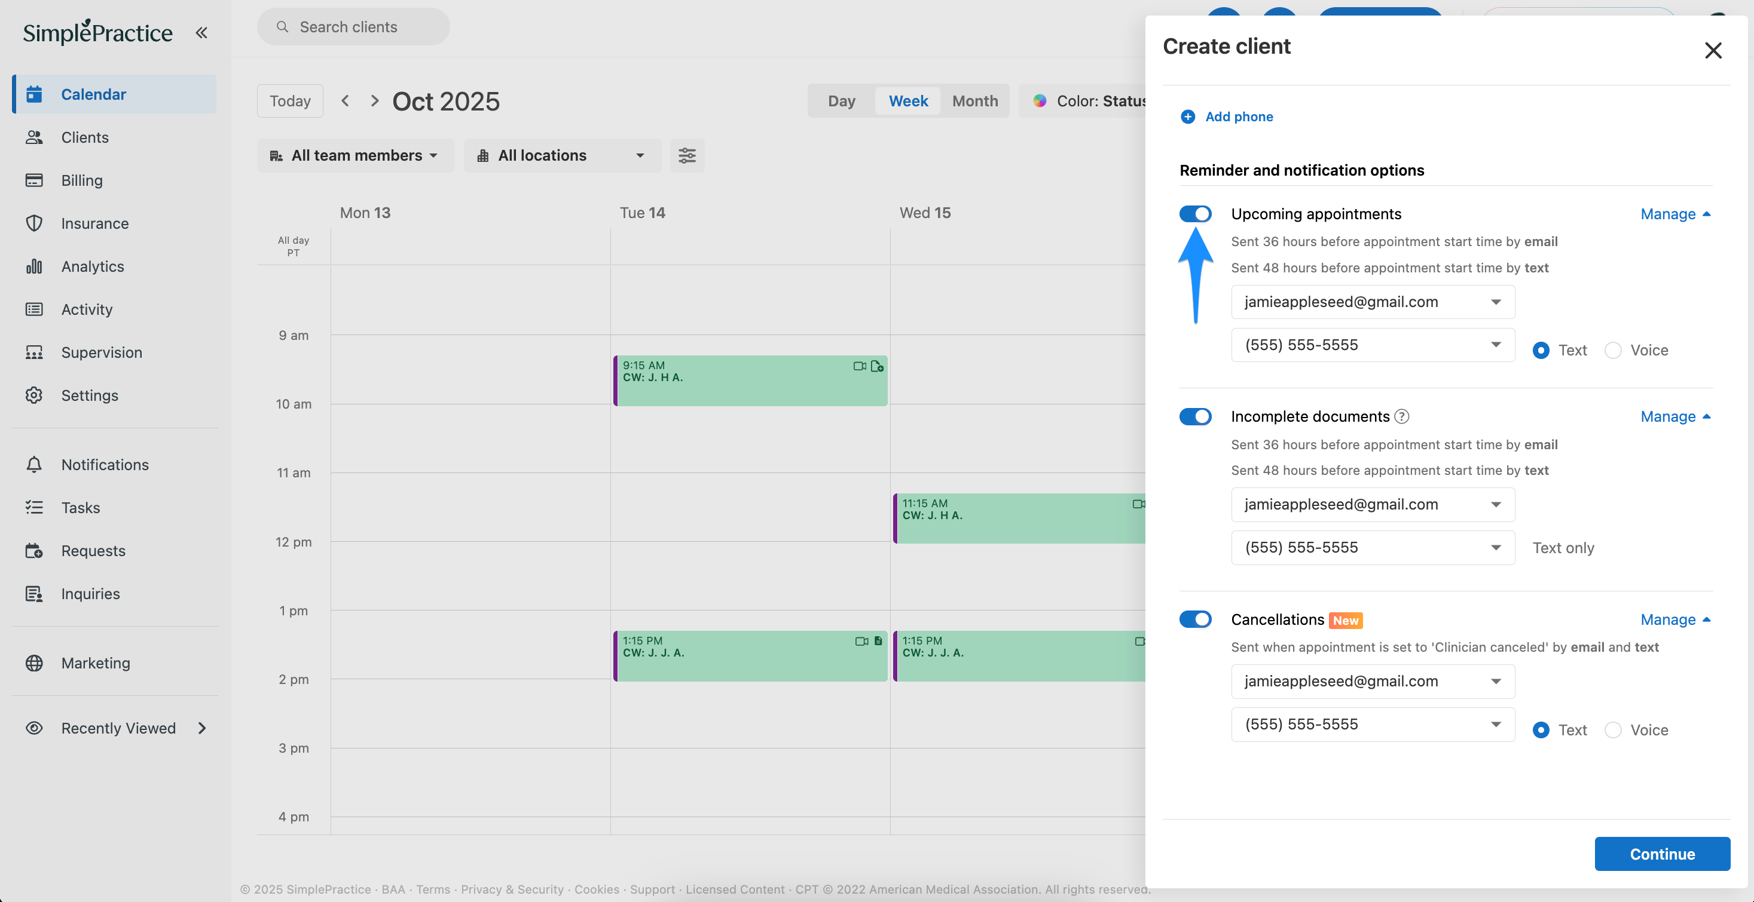
Task: Expand Recently Viewed chevron
Action: tap(201, 728)
